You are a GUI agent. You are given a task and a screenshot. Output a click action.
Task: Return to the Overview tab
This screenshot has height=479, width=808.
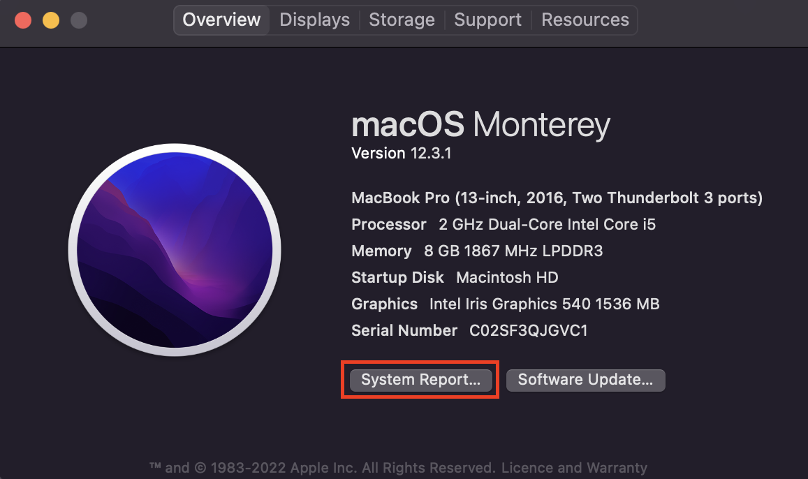pyautogui.click(x=221, y=20)
